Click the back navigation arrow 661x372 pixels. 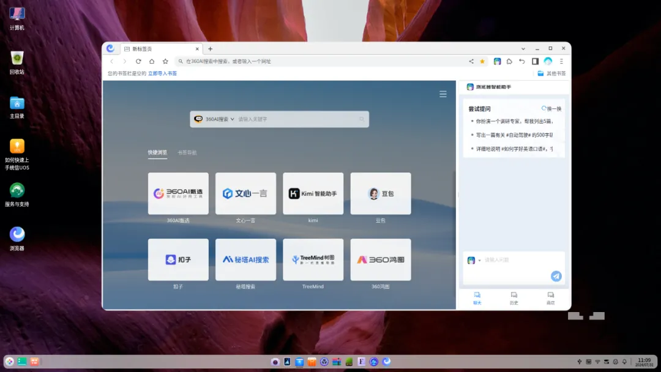[112, 61]
